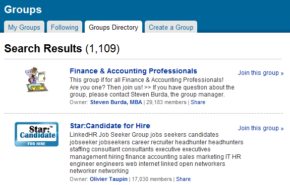Click the 17,030 members count text
290x185 pixels.
pos(152,179)
